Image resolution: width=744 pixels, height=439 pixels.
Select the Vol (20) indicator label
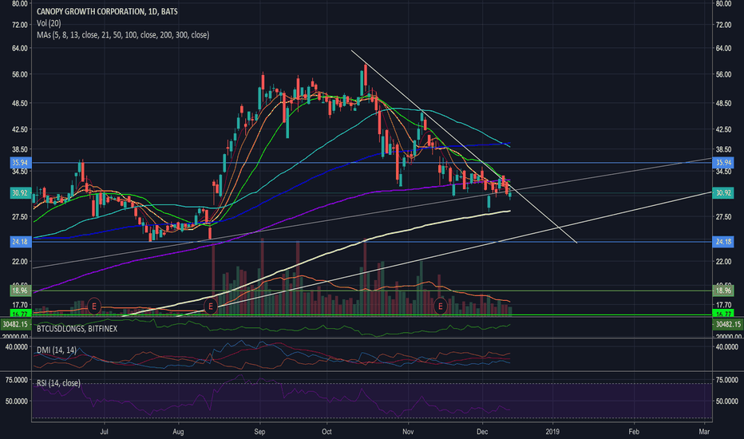49,23
